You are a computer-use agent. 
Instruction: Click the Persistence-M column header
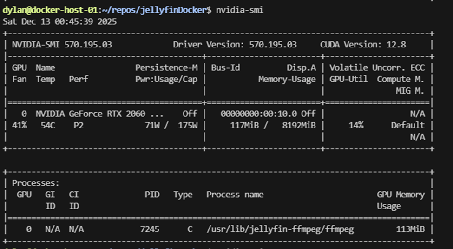tap(166, 67)
